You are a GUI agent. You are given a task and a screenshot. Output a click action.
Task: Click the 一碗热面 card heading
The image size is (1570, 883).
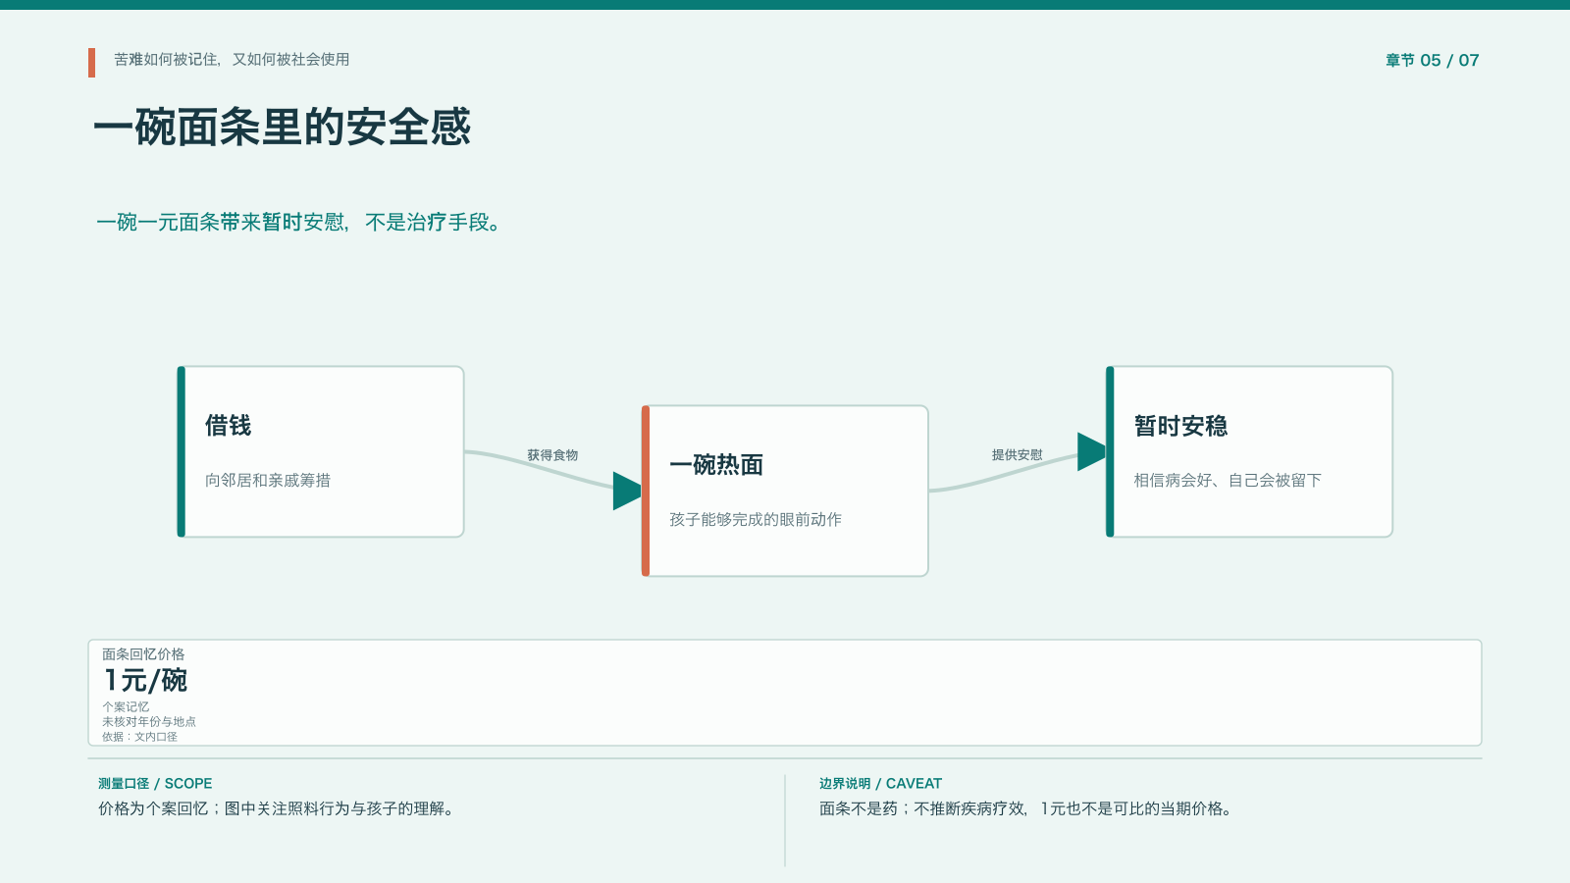coord(716,465)
